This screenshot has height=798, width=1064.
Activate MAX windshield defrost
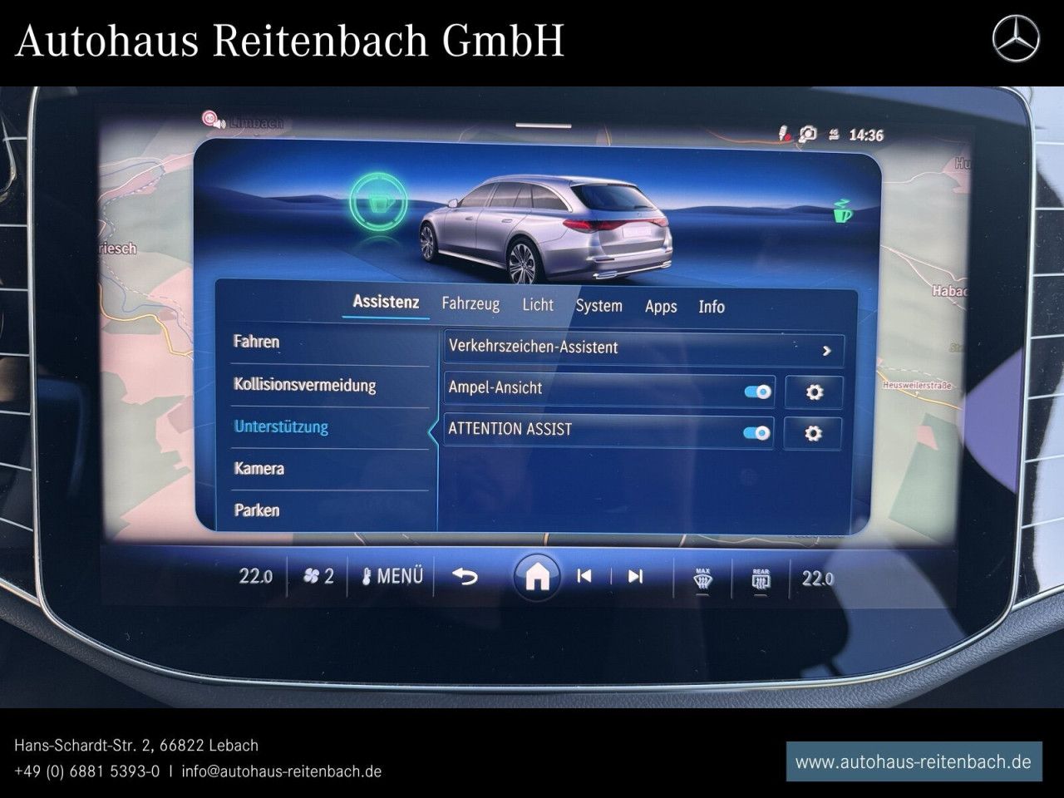[702, 579]
